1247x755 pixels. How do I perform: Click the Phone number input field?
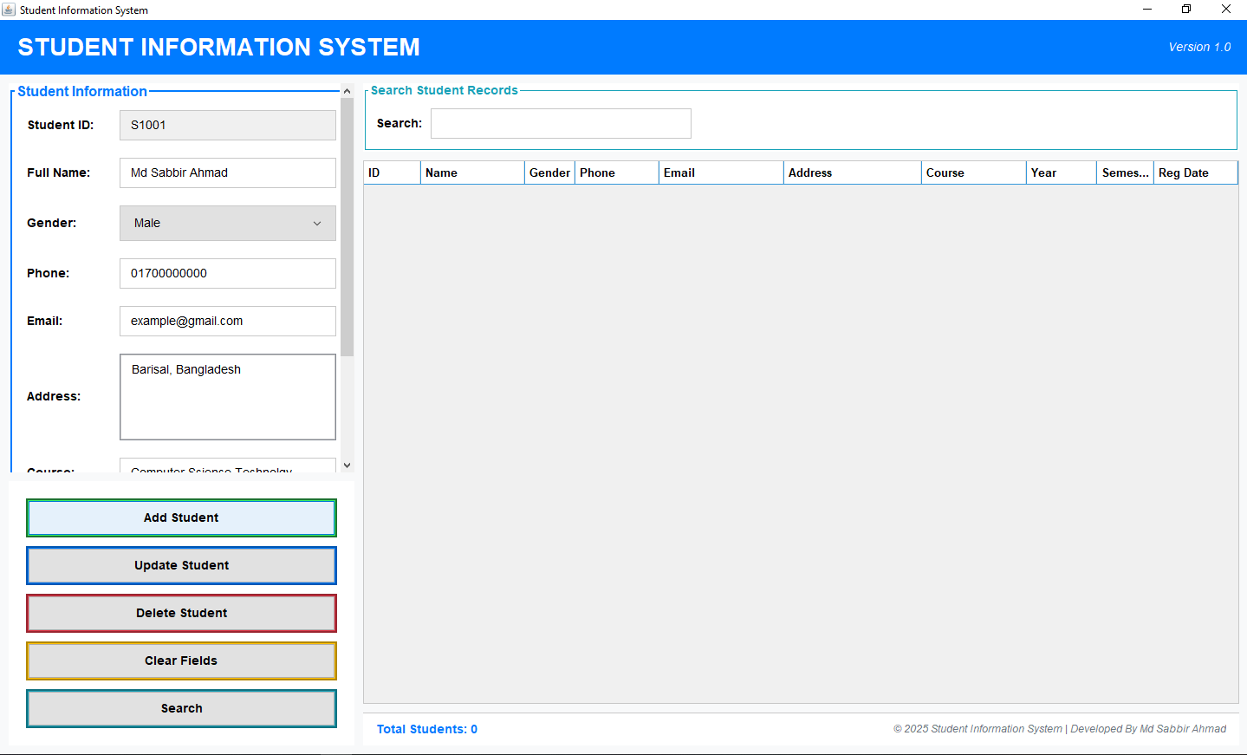227,273
